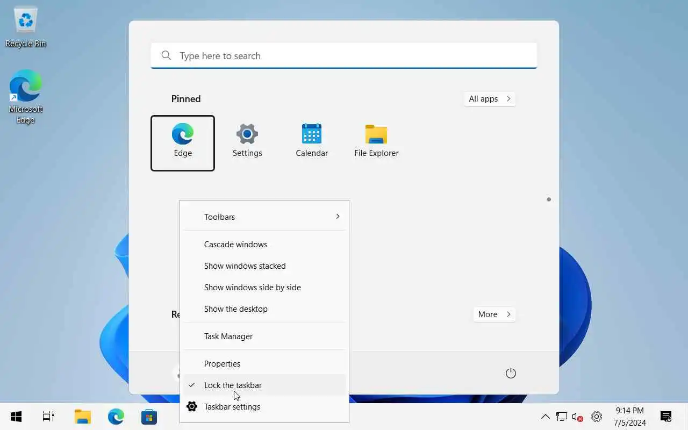Click the More button
Screen dimensions: 688x430
(494, 314)
